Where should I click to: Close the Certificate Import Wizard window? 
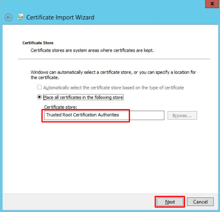(x=212, y=4)
